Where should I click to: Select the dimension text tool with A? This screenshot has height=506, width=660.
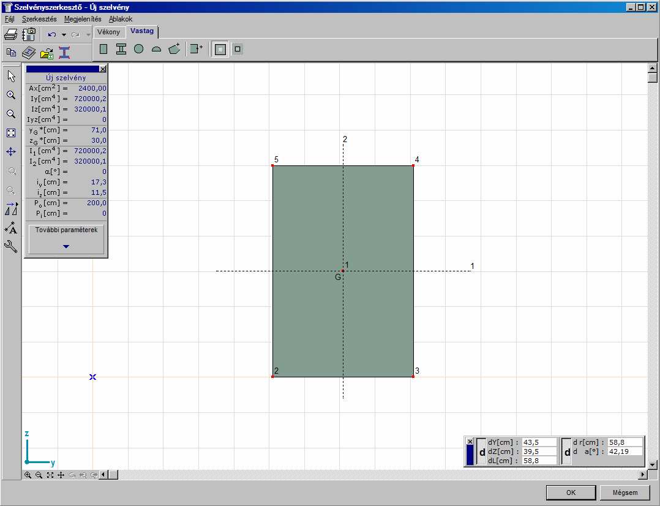[x=12, y=228]
